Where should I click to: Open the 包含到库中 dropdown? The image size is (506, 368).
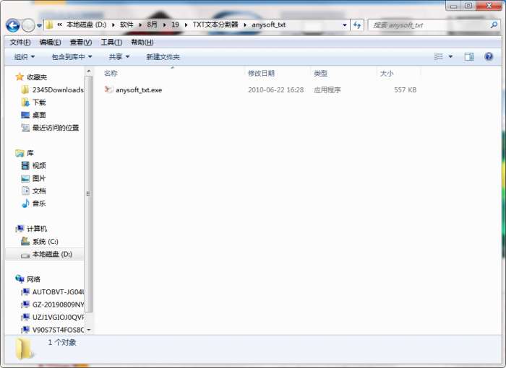coord(72,57)
